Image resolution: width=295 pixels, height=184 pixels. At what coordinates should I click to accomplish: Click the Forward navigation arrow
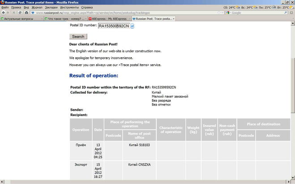coord(8,13)
